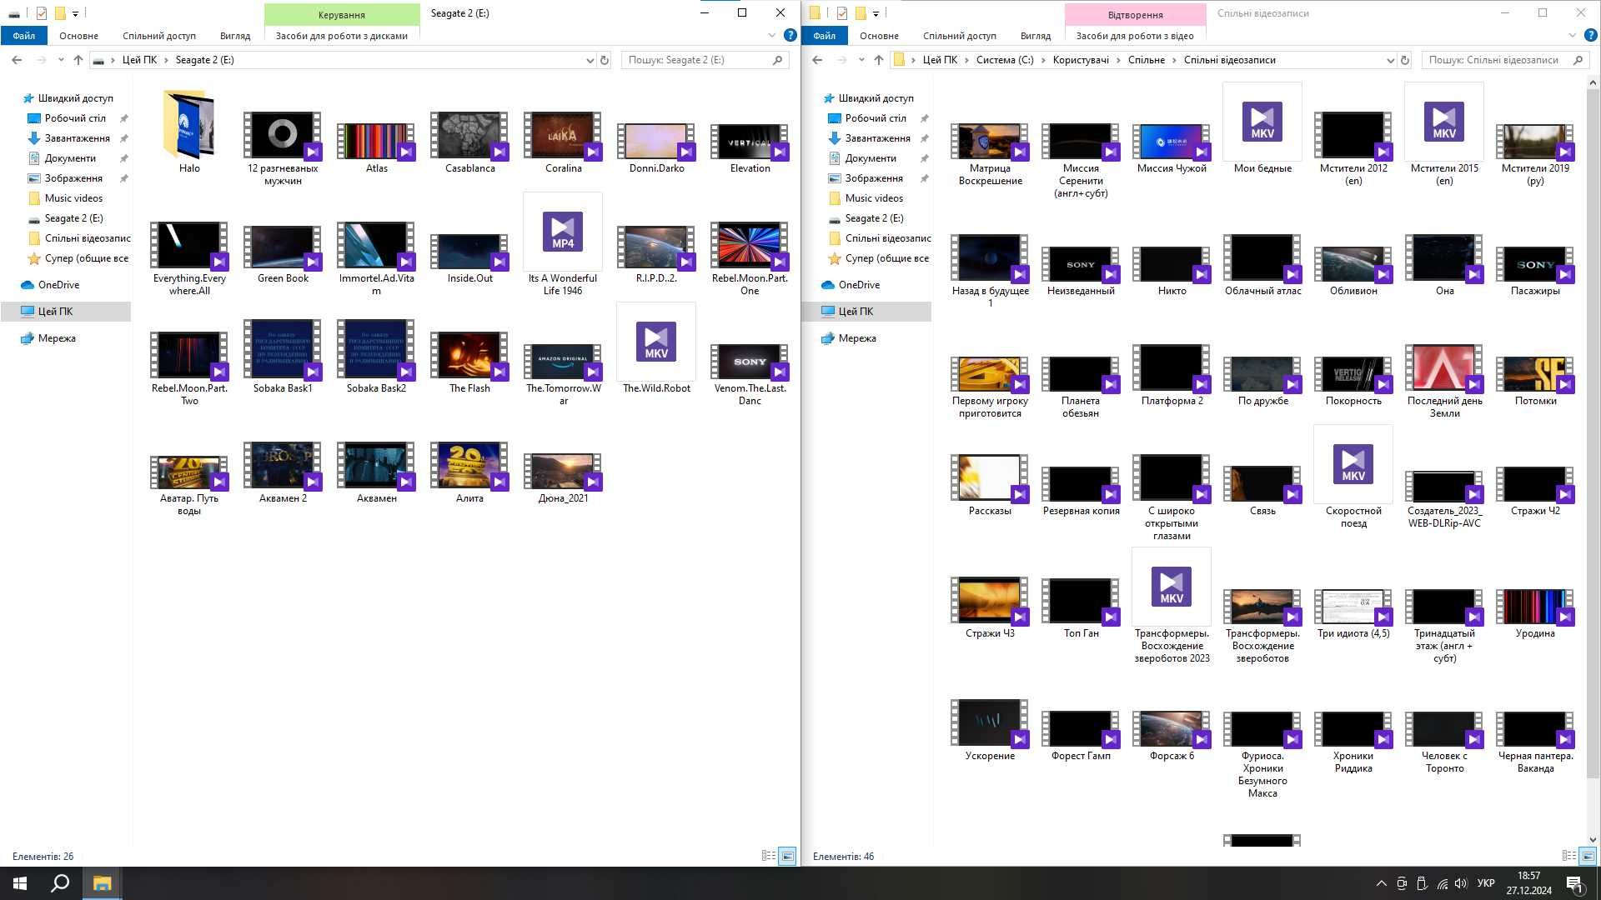Open recent locations dropdown in Seagate window
Image resolution: width=1601 pixels, height=900 pixels.
click(61, 60)
